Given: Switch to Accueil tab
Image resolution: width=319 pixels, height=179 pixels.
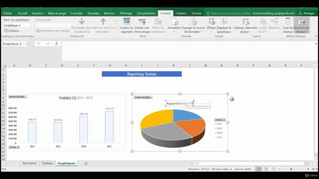Looking at the screenshot, I should (22, 13).
